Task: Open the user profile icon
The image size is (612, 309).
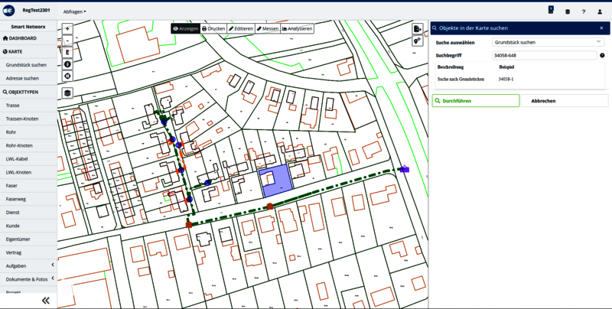Action: click(600, 11)
